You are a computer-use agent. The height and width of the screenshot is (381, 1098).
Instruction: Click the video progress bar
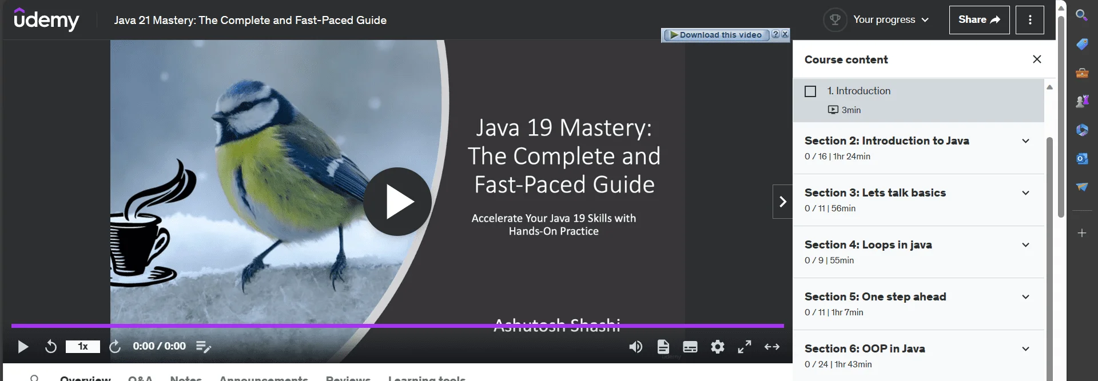[397, 326]
